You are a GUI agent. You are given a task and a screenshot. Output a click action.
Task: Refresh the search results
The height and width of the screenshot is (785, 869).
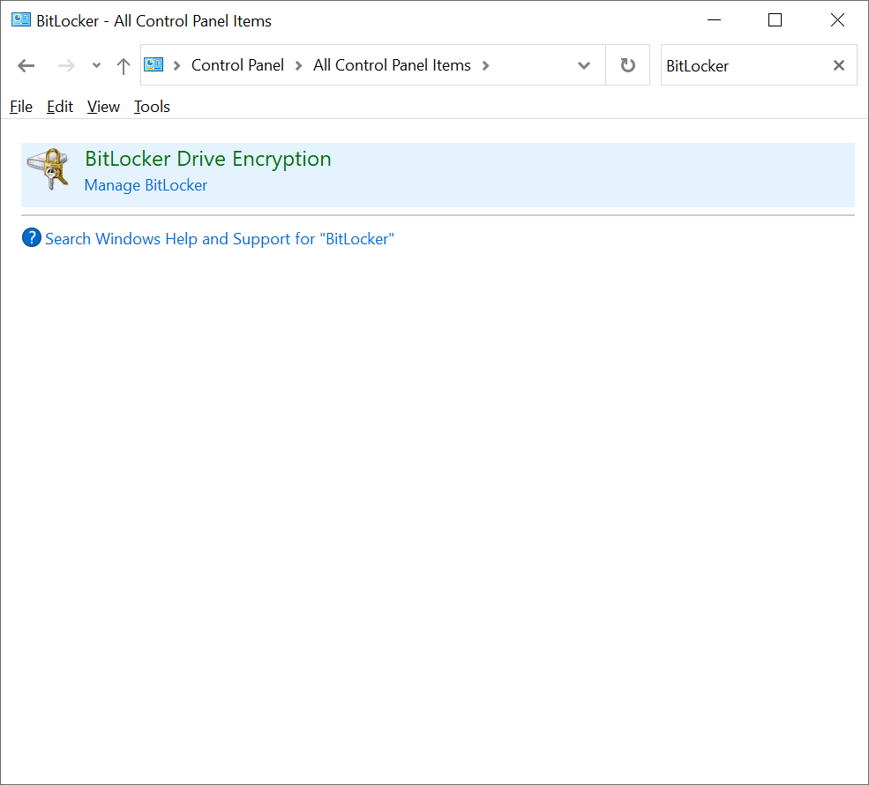click(627, 65)
